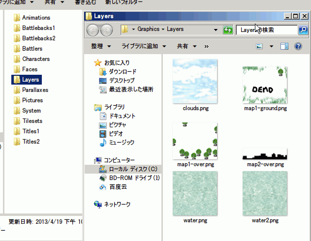Viewport: 311px width, 241px height.
Task: Click 書き込む in back window toolbar
Action: 86,2
